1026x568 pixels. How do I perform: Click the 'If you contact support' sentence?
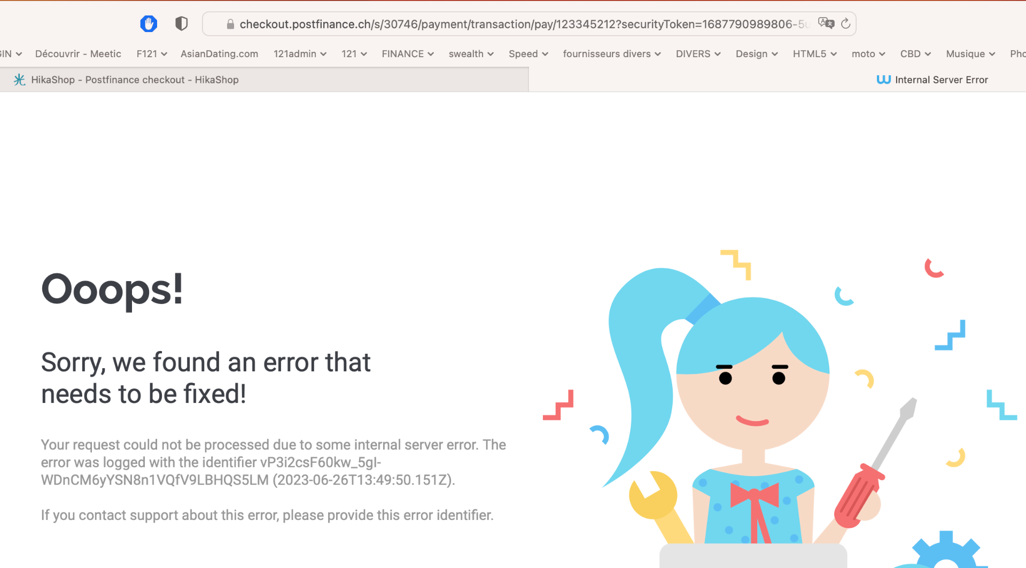tap(267, 515)
